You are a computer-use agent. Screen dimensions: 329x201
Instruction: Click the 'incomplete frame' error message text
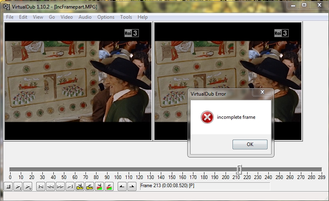coord(236,117)
